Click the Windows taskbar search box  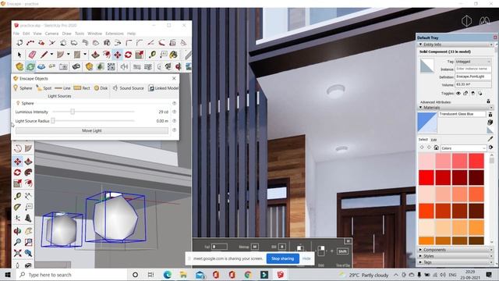72,275
